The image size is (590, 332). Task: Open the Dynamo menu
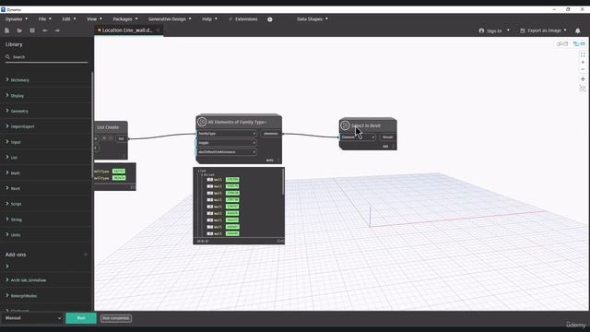[17, 18]
